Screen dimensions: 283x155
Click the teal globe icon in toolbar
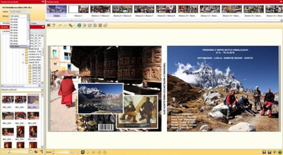pos(79,25)
